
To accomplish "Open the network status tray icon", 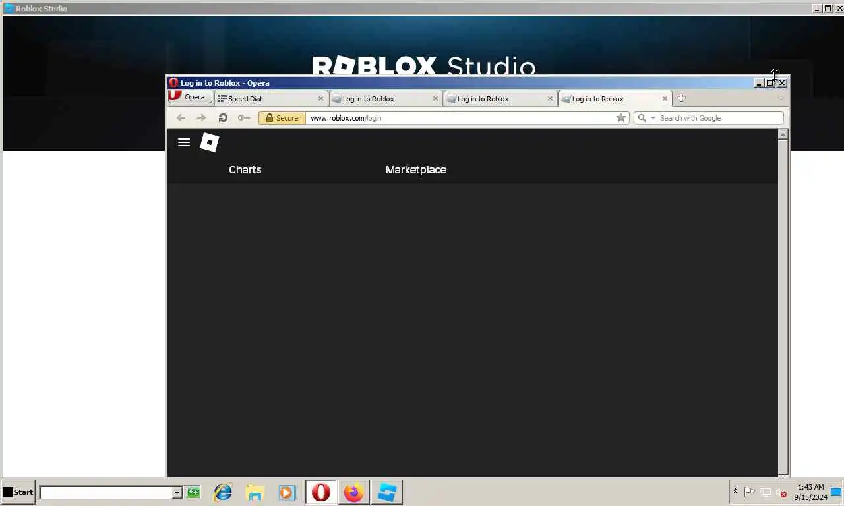I will (x=766, y=492).
